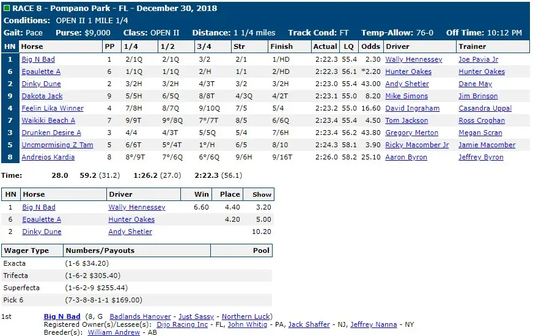The image size is (533, 336).
Task: Open trainer Jim Brinson link
Action: [478, 96]
